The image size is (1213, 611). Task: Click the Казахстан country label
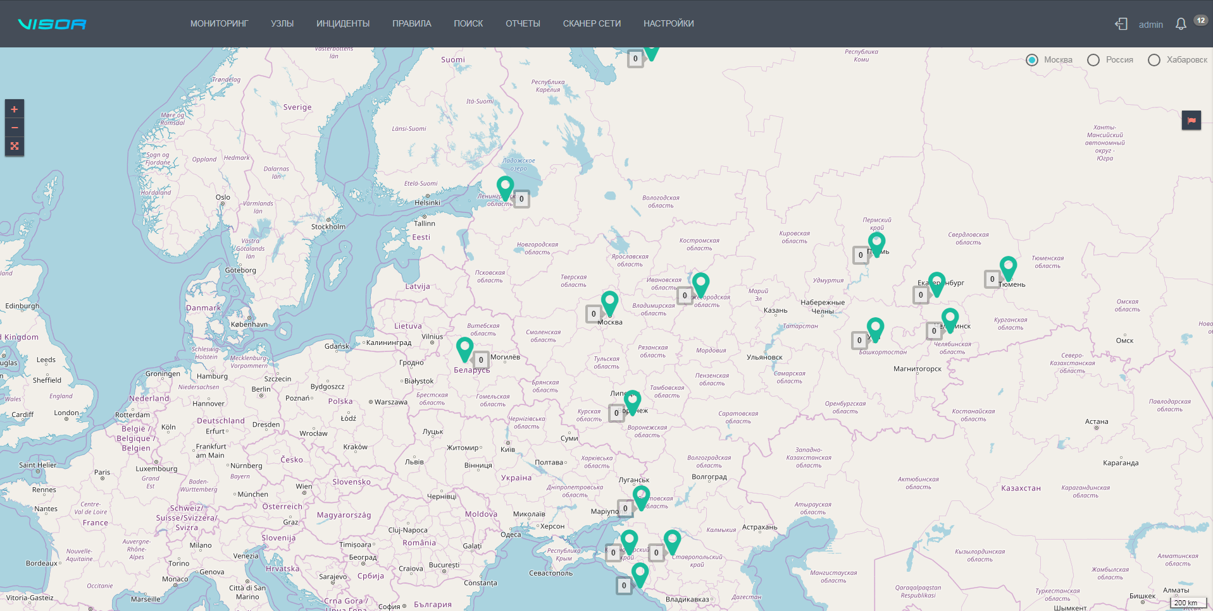coord(1021,488)
